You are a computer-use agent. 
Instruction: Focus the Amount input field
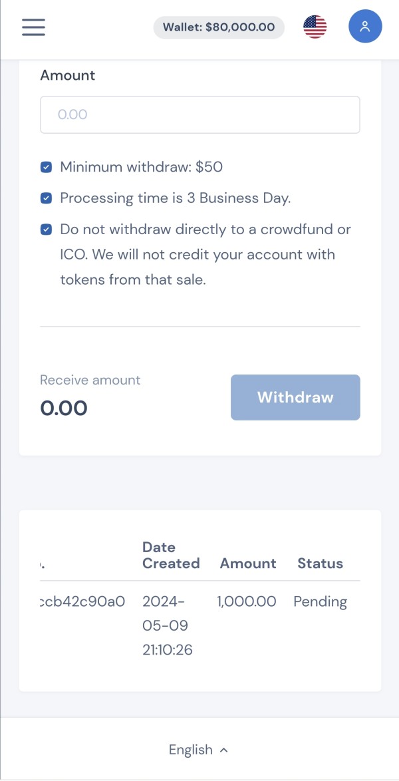[199, 114]
